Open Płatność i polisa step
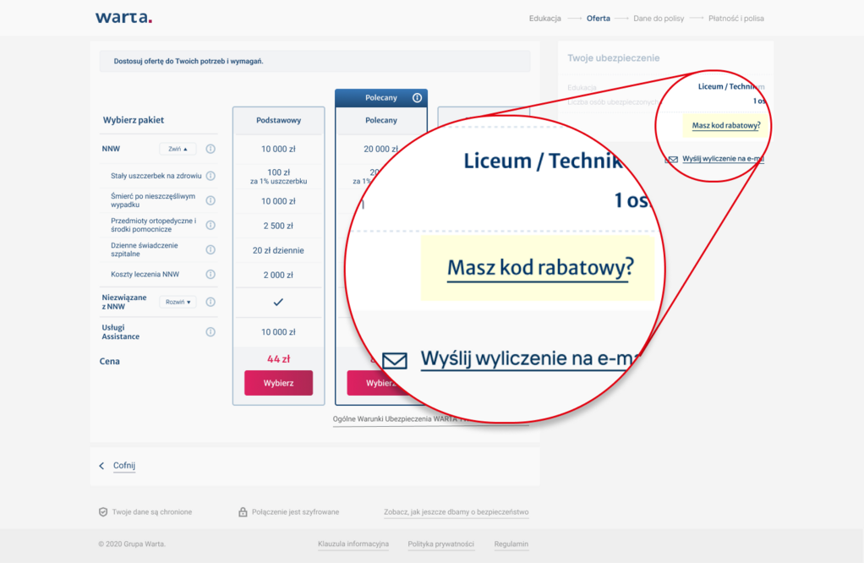This screenshot has height=563, width=864. point(736,19)
